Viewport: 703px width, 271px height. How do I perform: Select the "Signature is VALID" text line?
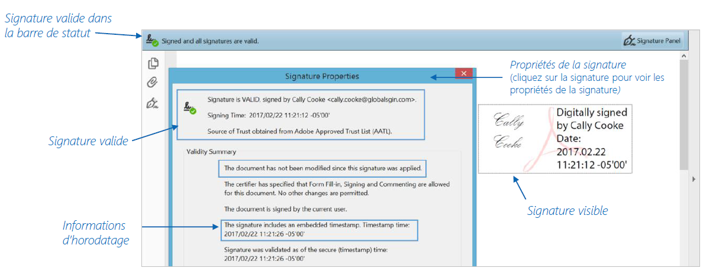point(312,100)
